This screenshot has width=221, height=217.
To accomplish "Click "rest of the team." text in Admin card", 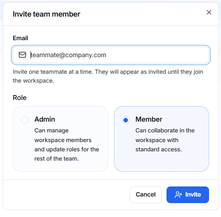I will (x=56, y=159).
